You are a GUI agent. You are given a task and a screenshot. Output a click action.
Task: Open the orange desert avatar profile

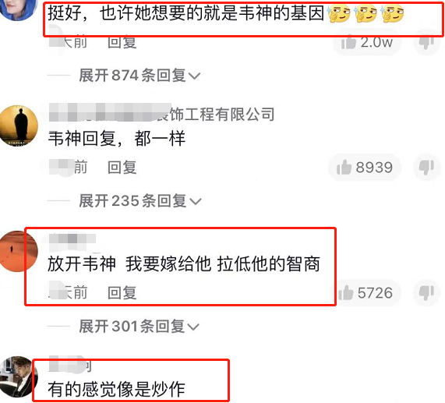coord(19,251)
